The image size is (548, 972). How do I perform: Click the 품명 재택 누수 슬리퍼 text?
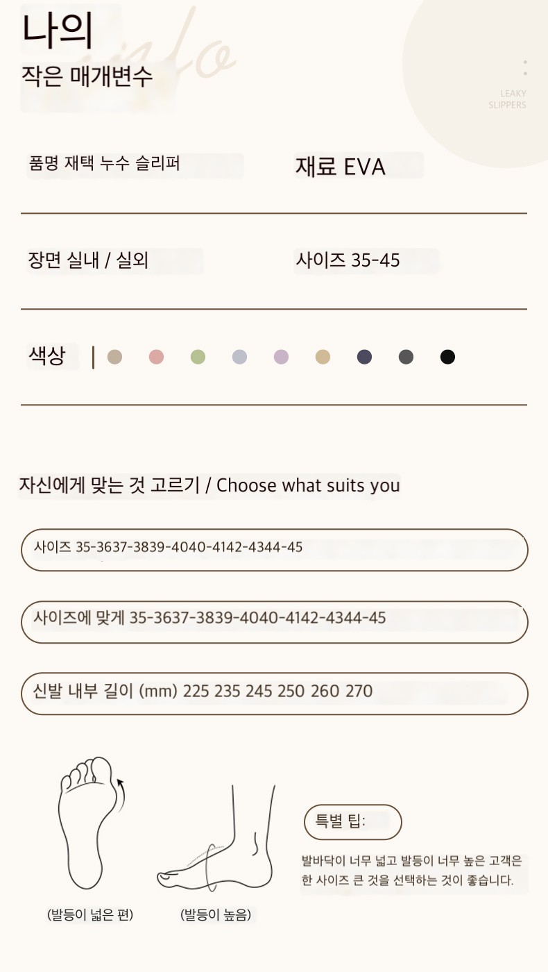click(105, 164)
